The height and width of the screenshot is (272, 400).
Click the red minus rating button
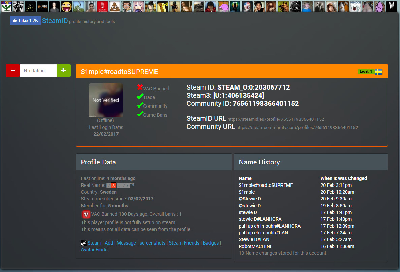[13, 70]
